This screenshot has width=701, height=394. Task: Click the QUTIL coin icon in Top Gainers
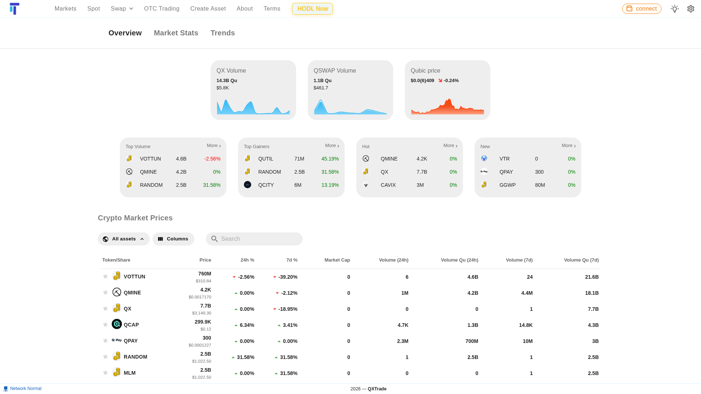coord(248,158)
